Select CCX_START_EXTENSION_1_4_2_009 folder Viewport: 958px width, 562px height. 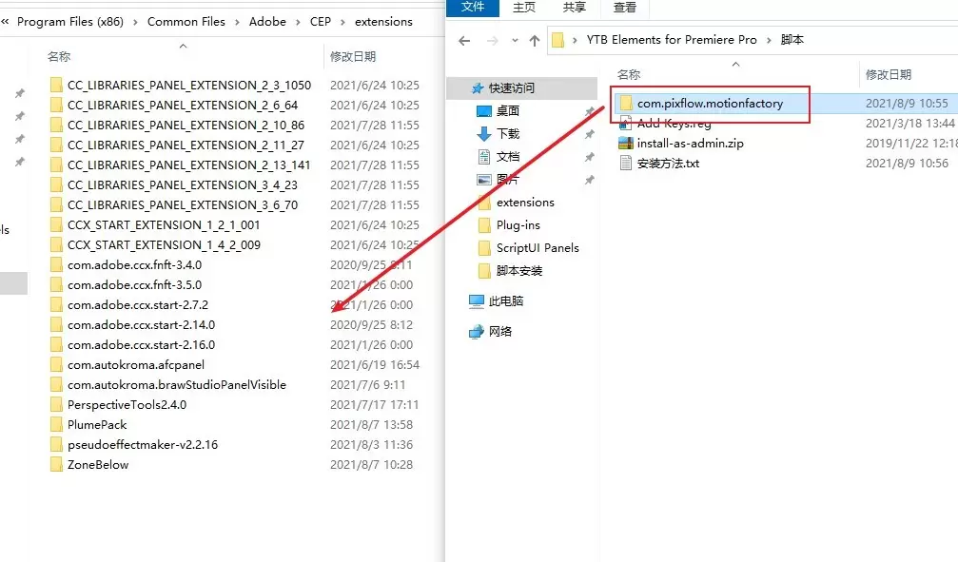click(155, 245)
